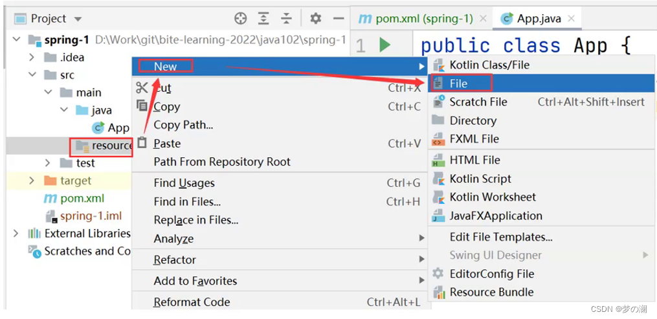The image size is (657, 319).
Task: Click the Scratch File icon in submenu
Action: (439, 102)
